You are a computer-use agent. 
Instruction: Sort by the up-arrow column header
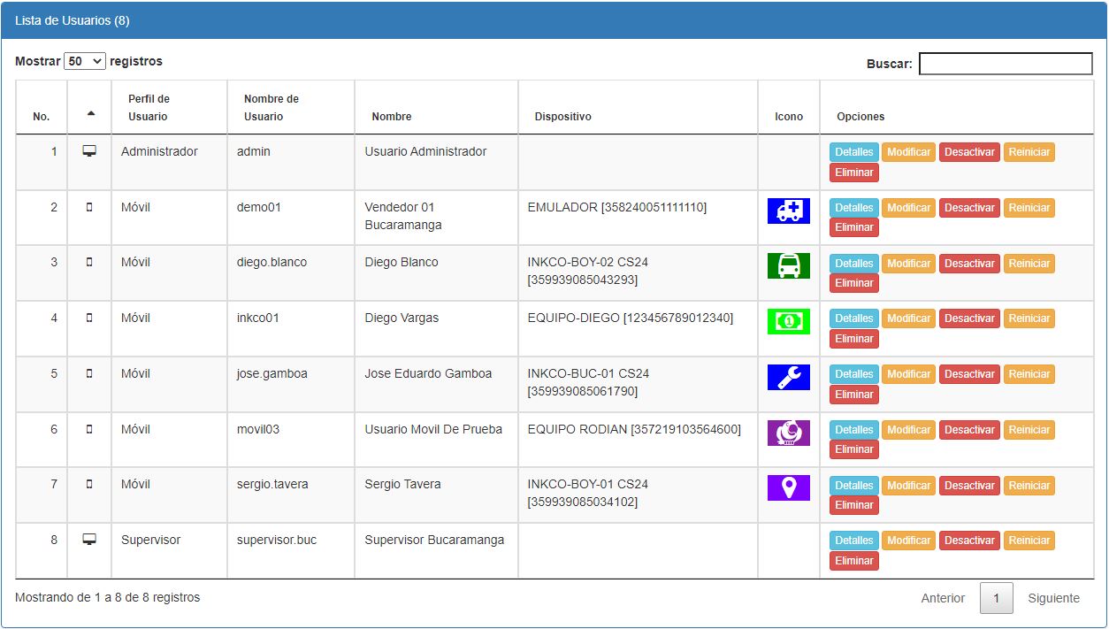tap(90, 113)
